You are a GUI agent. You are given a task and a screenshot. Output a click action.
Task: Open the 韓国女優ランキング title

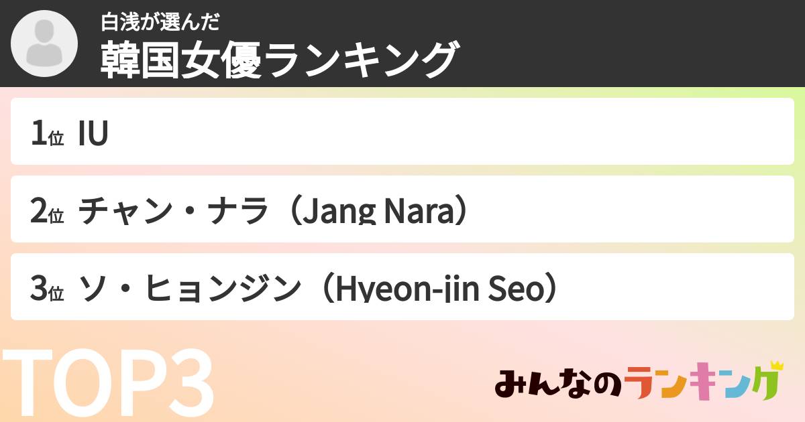(280, 60)
